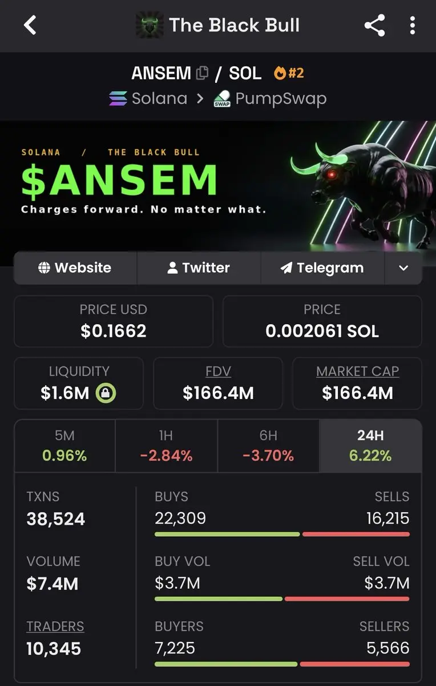Expand the additional links chevron dropdown
This screenshot has width=436, height=686.
tap(403, 268)
